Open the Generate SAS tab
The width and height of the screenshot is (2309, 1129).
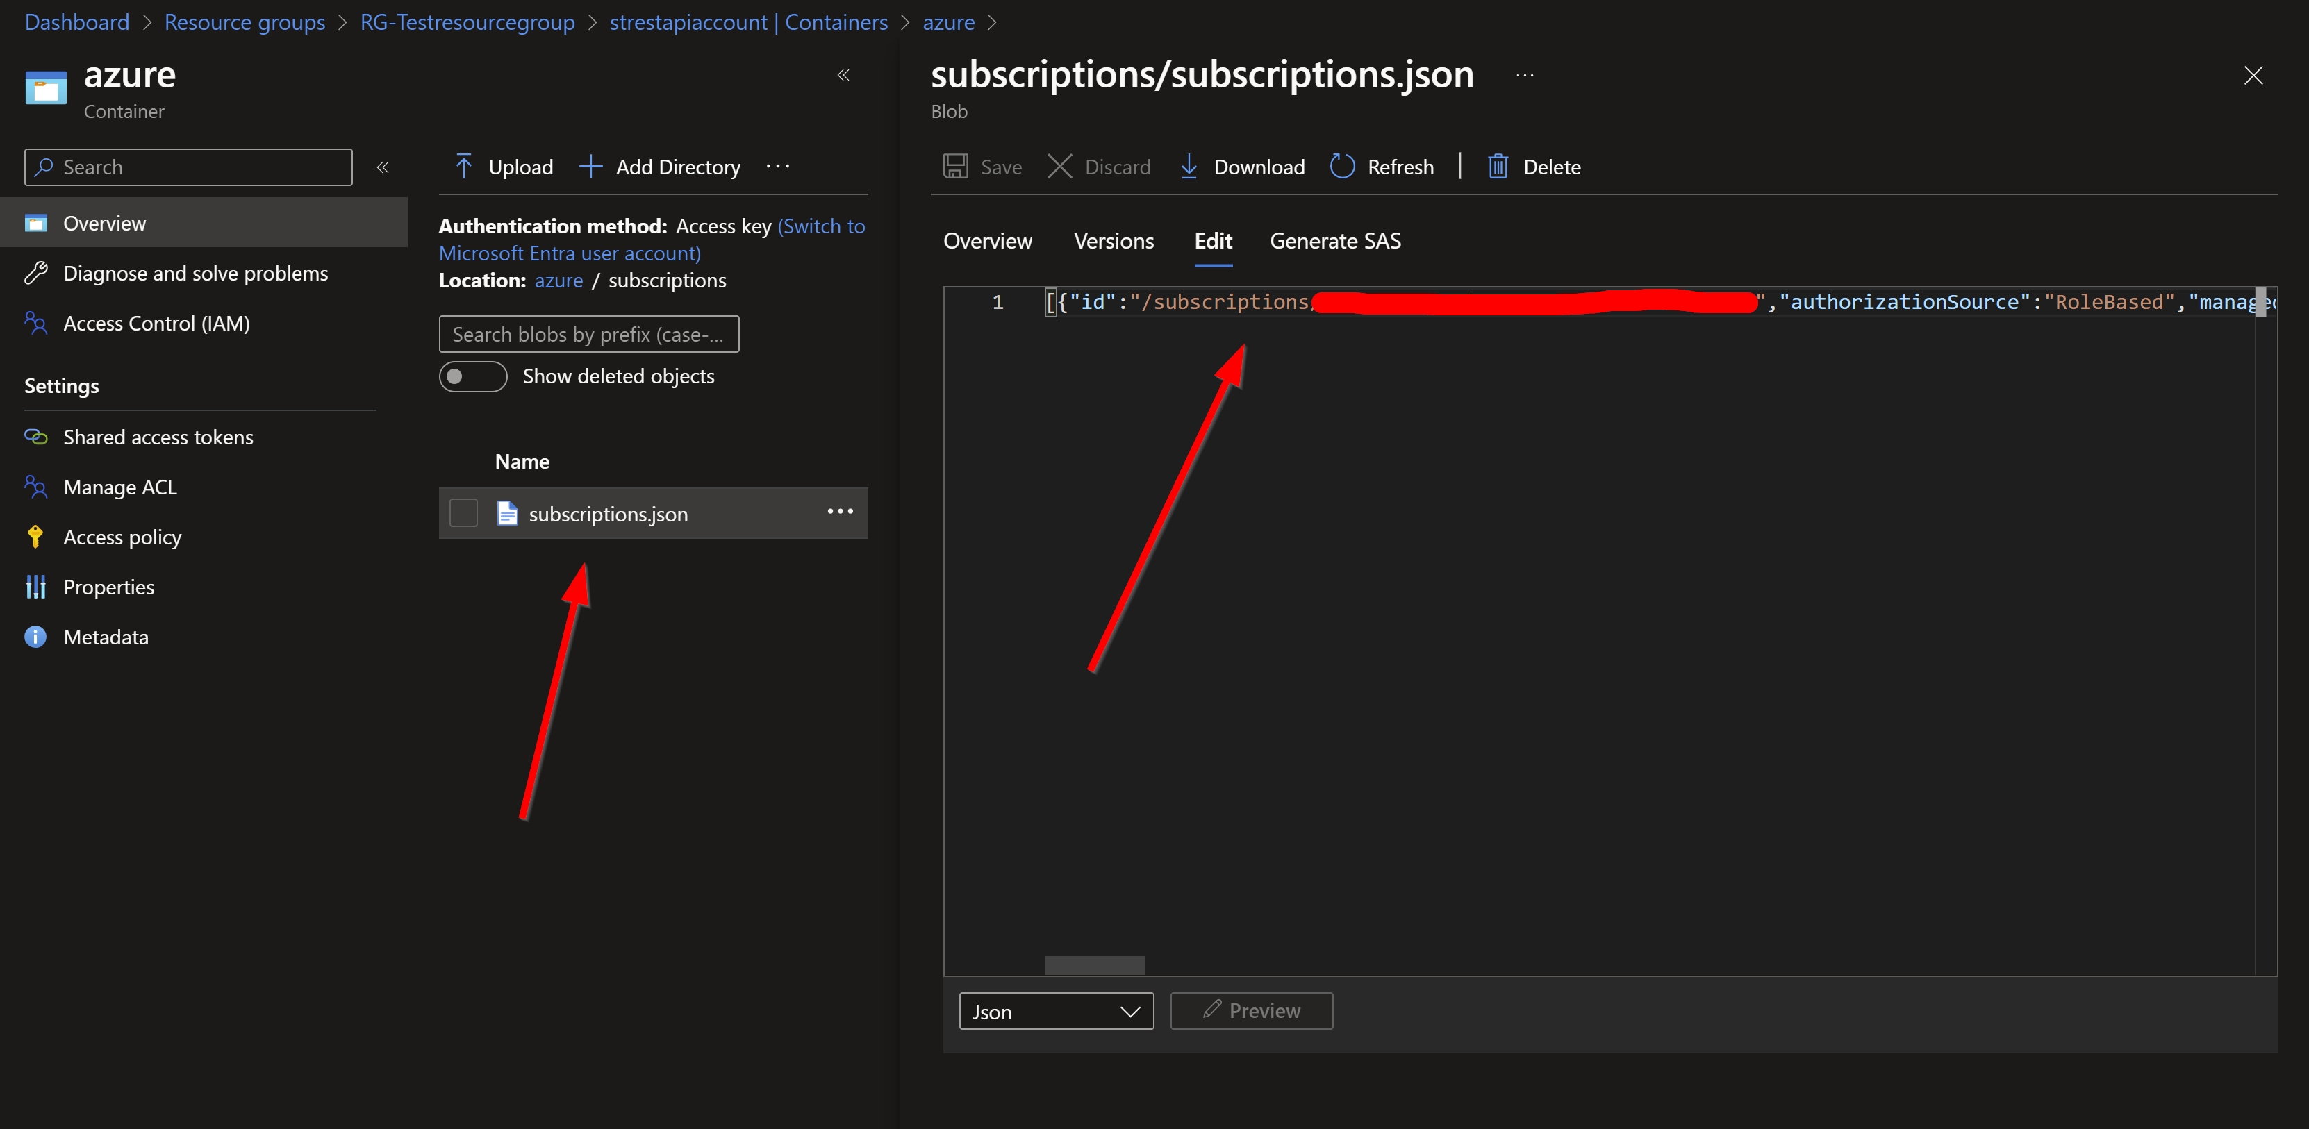coord(1336,241)
